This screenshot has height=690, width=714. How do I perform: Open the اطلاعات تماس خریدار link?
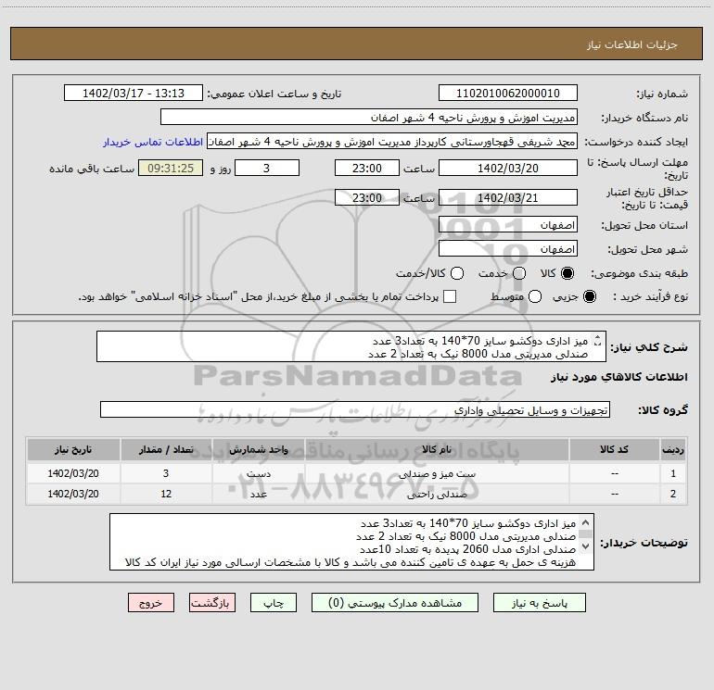[153, 142]
